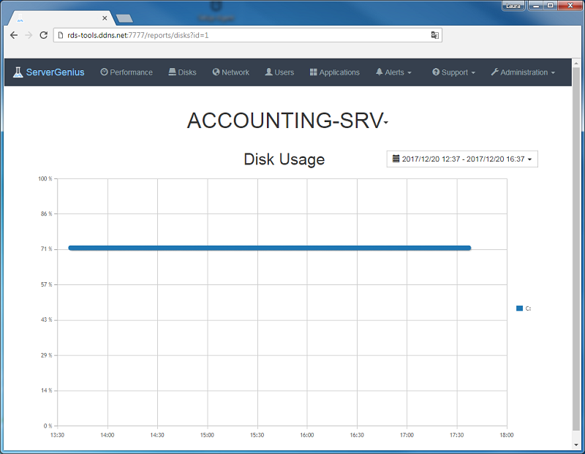The width and height of the screenshot is (585, 454).
Task: Click the address bar URL field
Action: coord(241,35)
